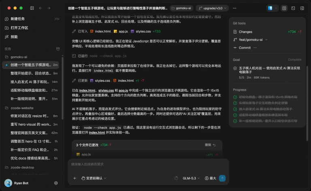The width and height of the screenshot is (311, 191).
Task: Open feat/gomoku-ai branch selector
Action: tap(251, 40)
